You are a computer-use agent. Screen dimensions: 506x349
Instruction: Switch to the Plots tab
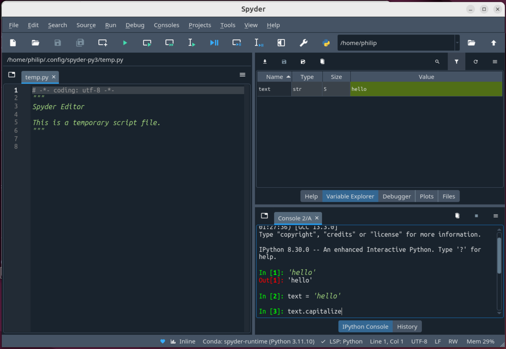pos(427,196)
